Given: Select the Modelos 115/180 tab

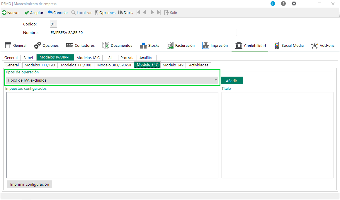Looking at the screenshot, I should click(76, 65).
